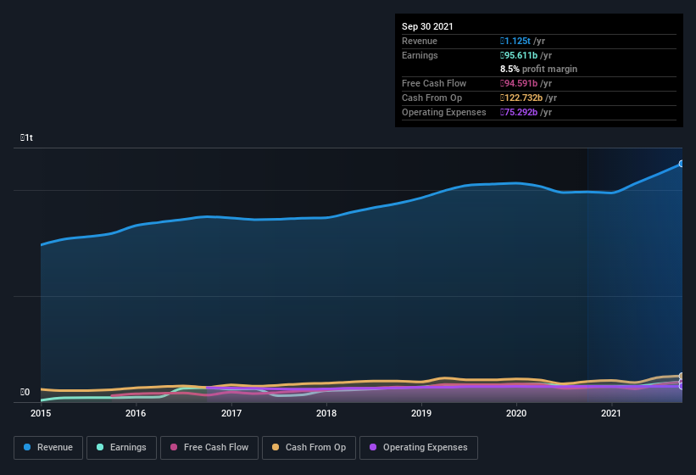Click the Operating Expenses endpoint marker
The width and height of the screenshot is (696, 475).
(x=681, y=386)
